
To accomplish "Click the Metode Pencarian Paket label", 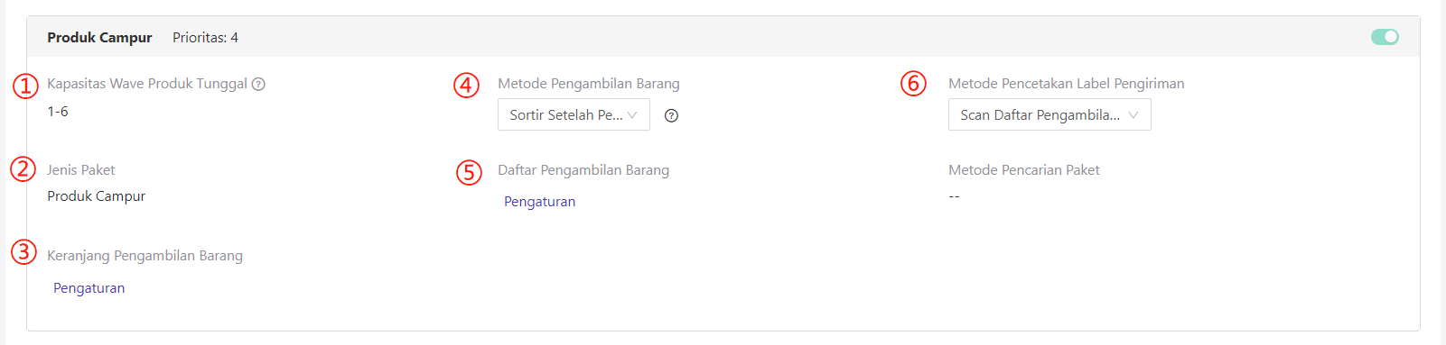I will coord(1024,170).
